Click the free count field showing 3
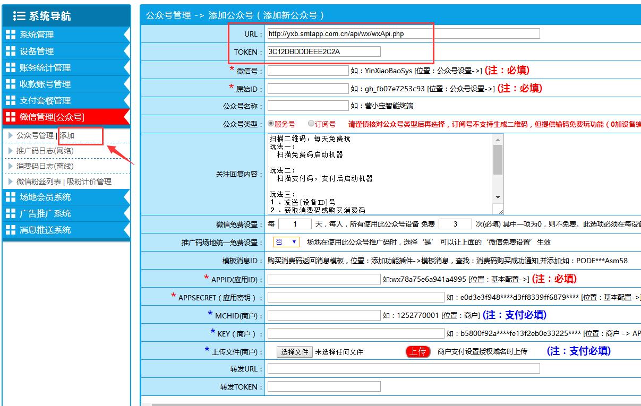The height and width of the screenshot is (406, 641). [x=456, y=224]
